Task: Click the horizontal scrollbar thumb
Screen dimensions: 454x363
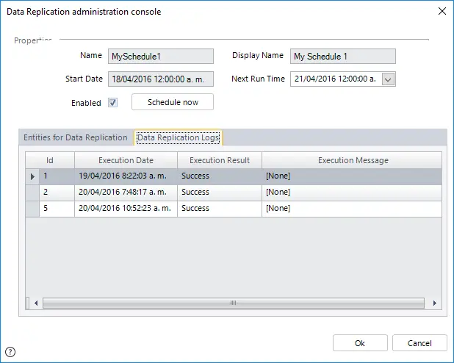Action: [x=234, y=303]
